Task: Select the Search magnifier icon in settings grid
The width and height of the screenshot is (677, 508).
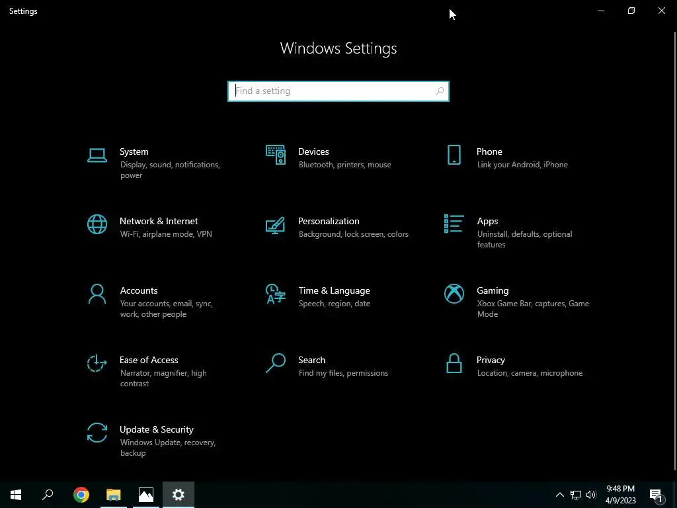Action: [x=276, y=363]
